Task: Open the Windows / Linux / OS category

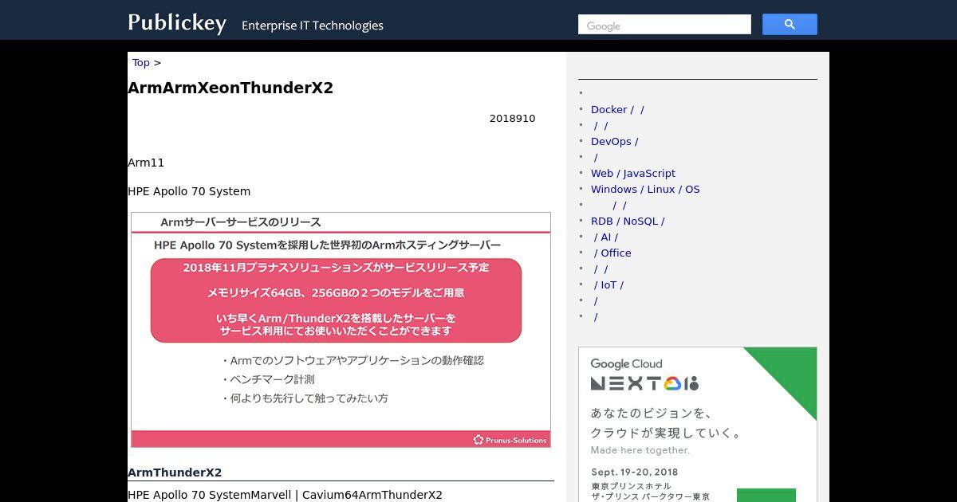Action: pos(645,189)
